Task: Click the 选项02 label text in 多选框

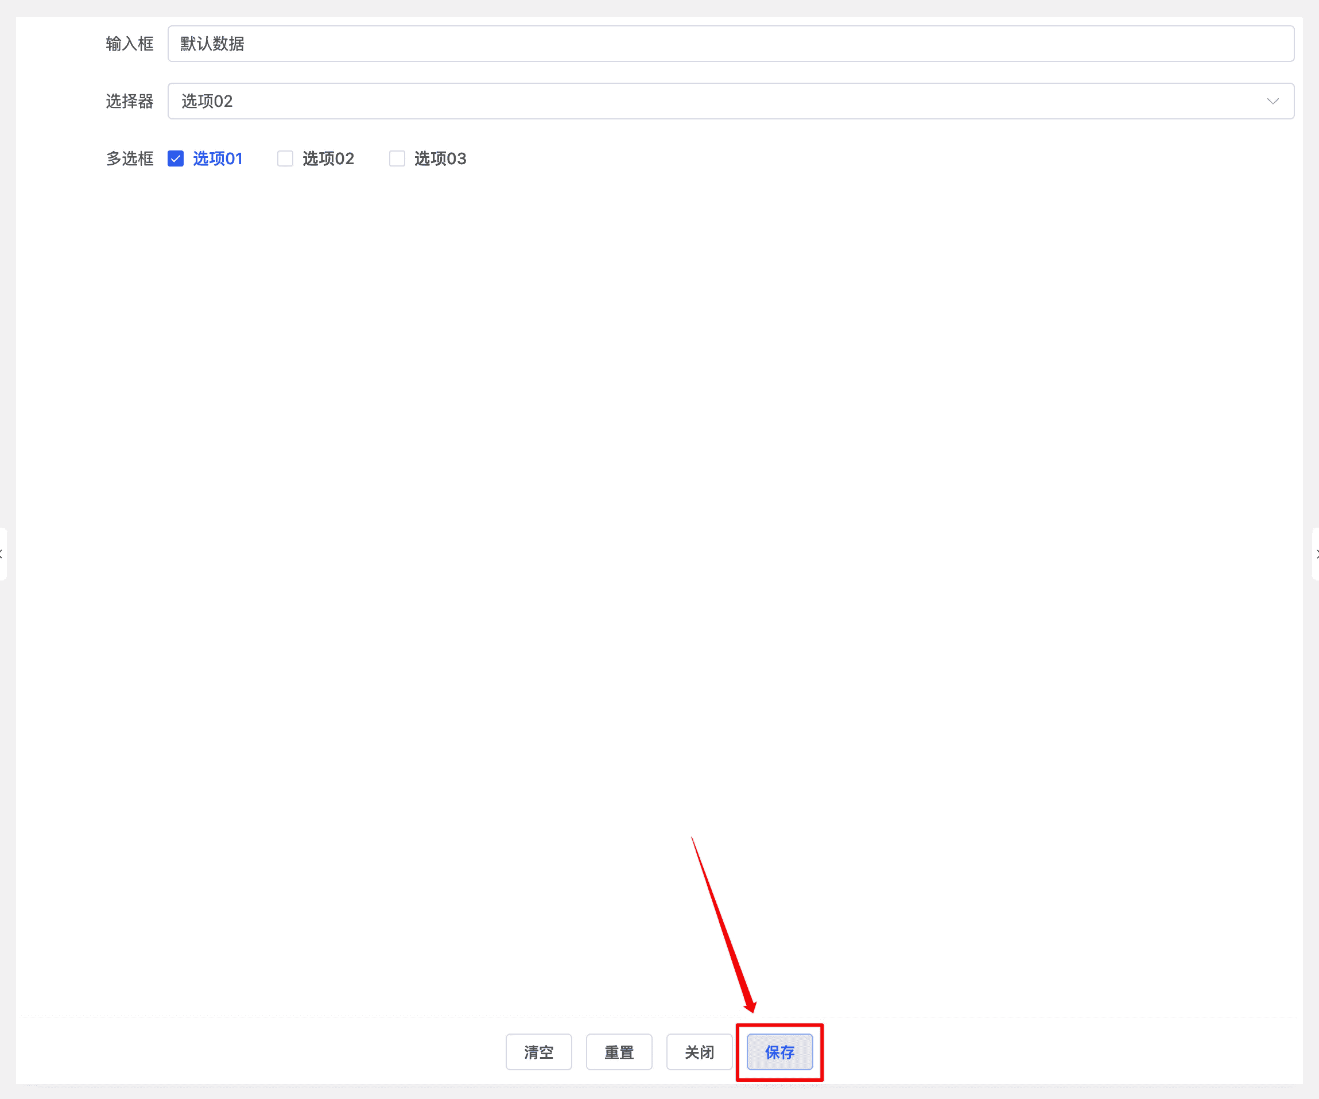Action: coord(328,158)
